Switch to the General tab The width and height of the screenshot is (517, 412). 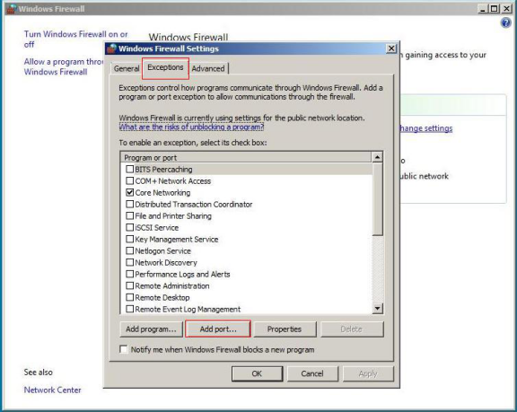(x=127, y=68)
